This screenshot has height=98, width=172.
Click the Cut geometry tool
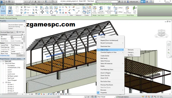pos(27,10)
